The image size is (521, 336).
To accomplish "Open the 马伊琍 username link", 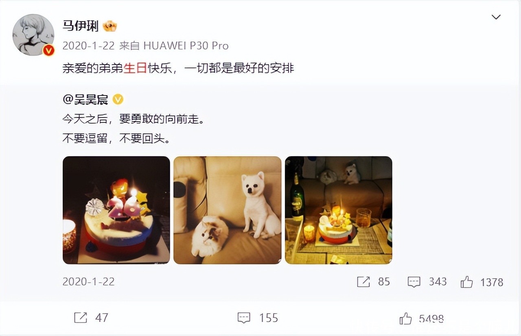I will [x=81, y=26].
